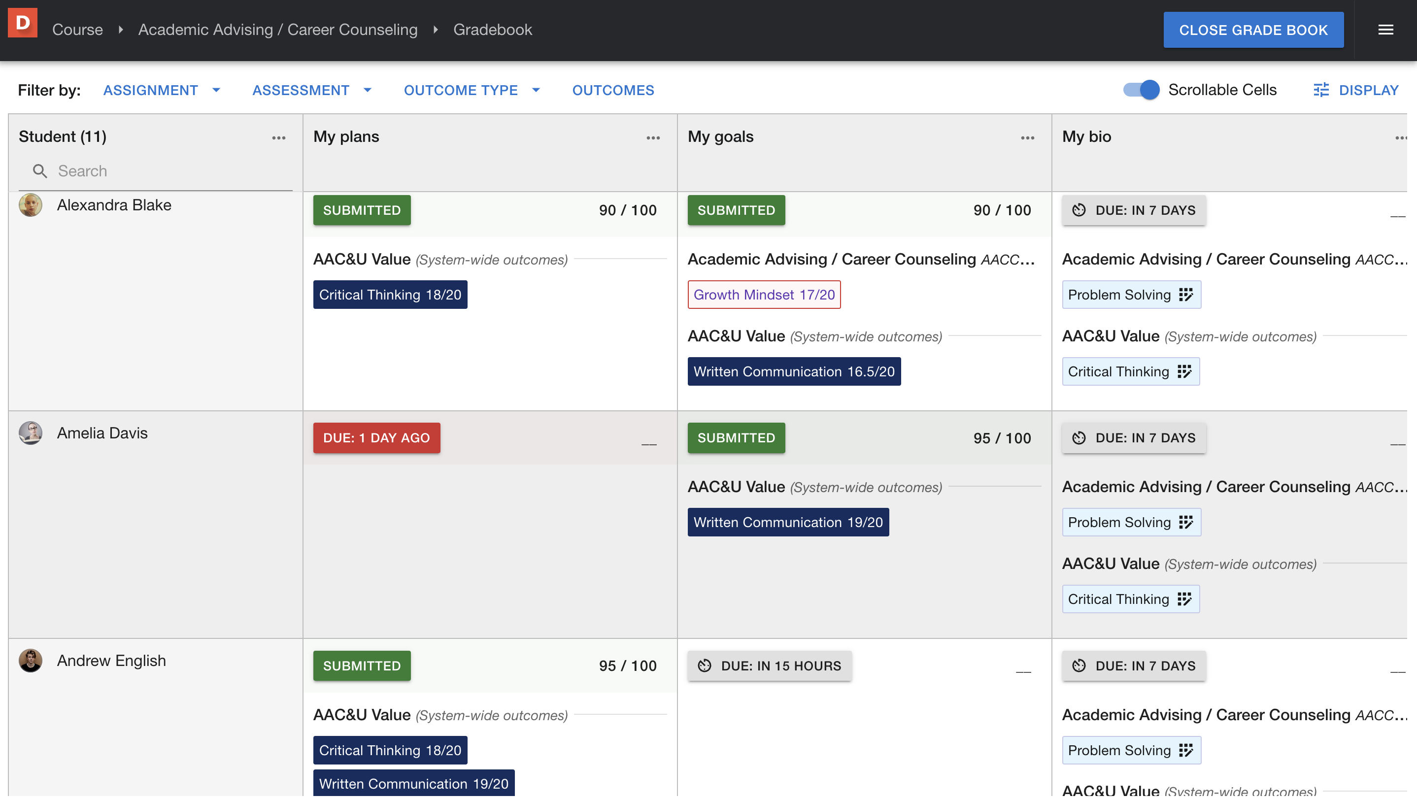Viewport: 1417px width, 798px height.
Task: Open My goals column options menu
Action: point(1028,137)
